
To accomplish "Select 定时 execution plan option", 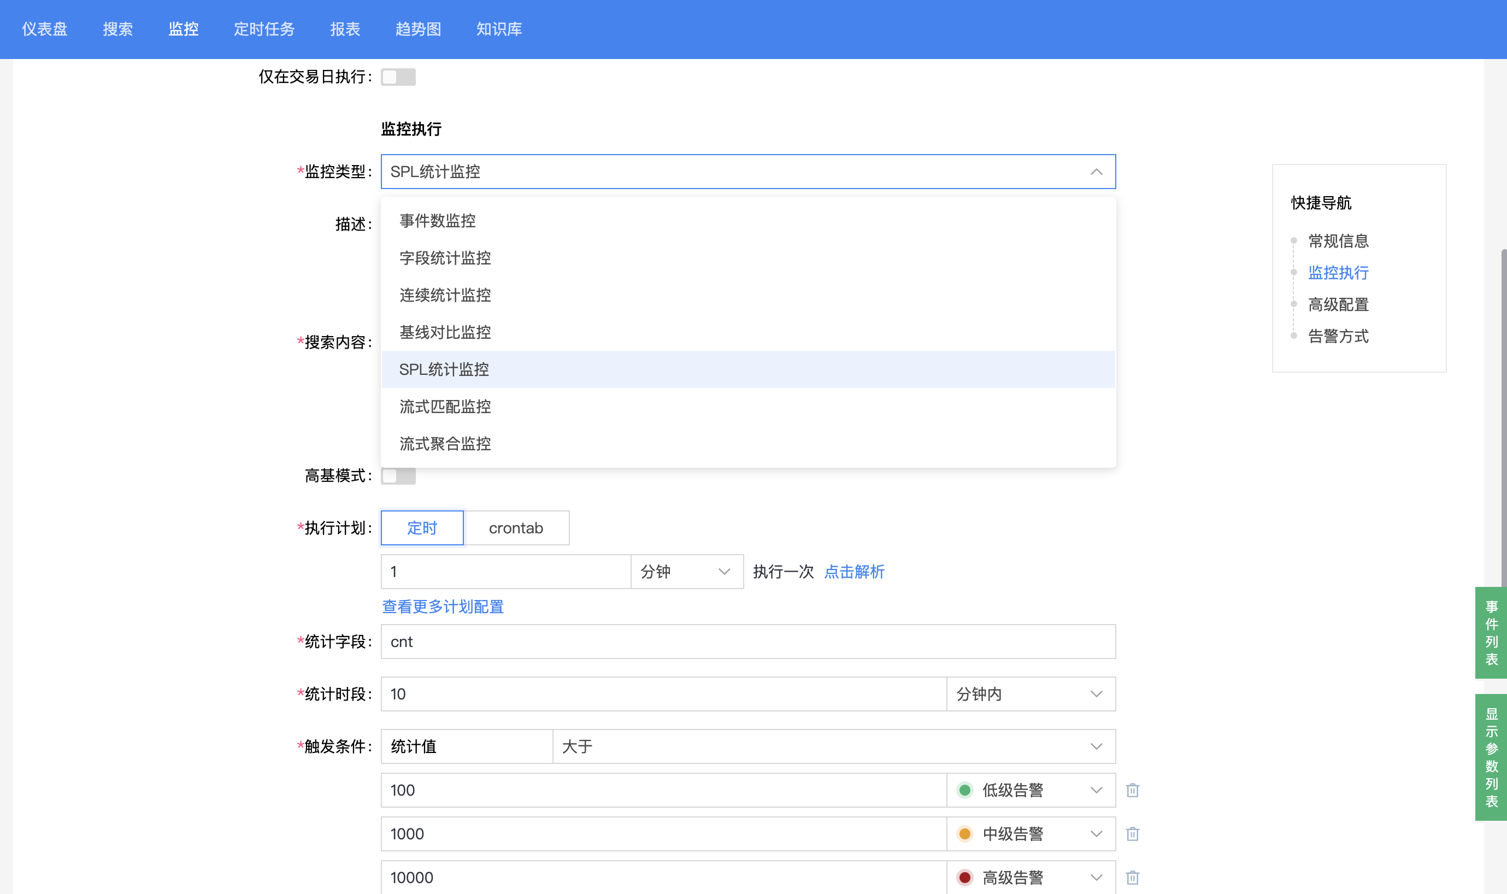I will (422, 528).
